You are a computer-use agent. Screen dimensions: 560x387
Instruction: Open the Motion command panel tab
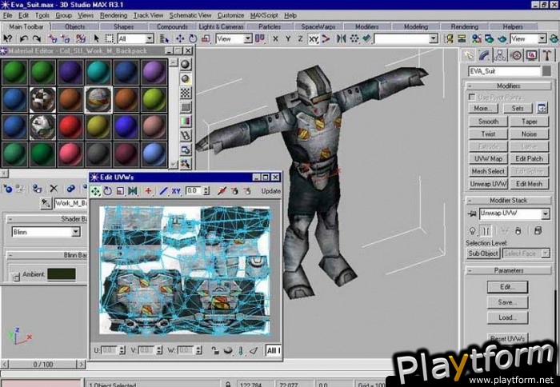click(516, 55)
